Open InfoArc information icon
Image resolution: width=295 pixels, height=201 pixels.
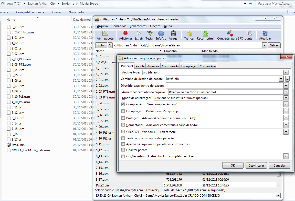(x=161, y=33)
